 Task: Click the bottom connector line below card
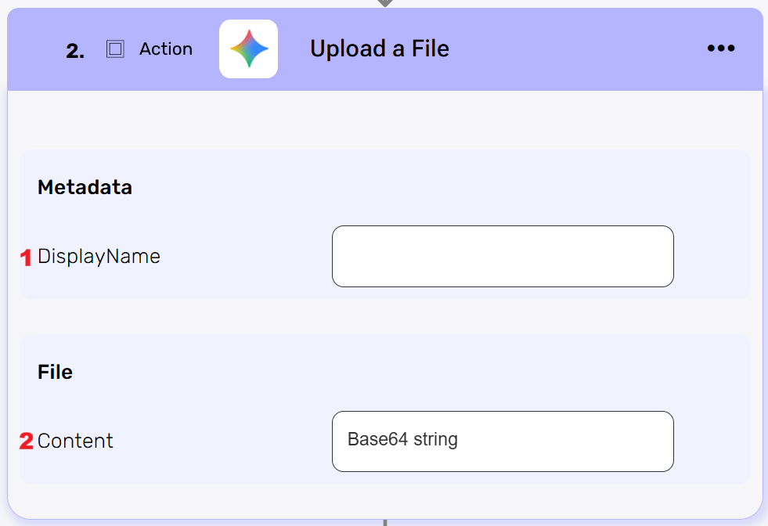point(384,522)
